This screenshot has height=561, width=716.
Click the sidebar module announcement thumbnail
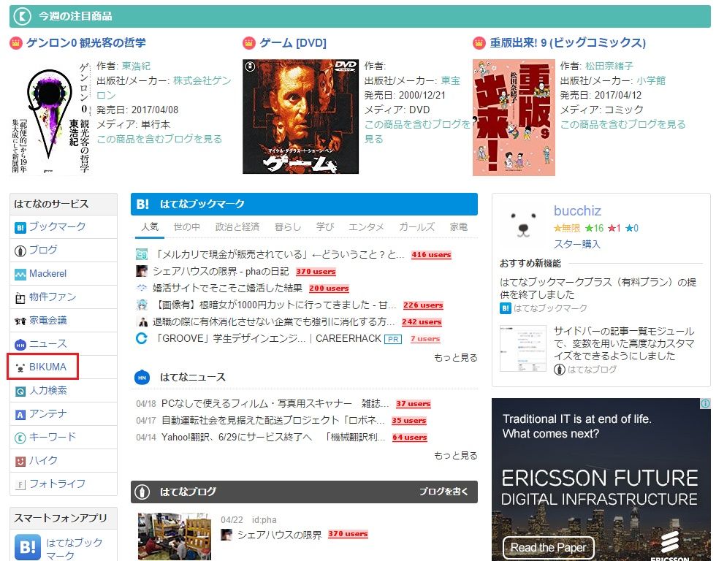[x=523, y=348]
